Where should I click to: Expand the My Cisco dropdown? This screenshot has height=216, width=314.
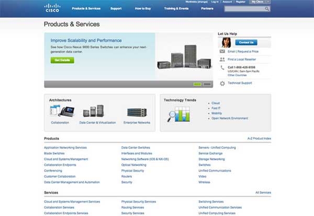pyautogui.click(x=260, y=2)
